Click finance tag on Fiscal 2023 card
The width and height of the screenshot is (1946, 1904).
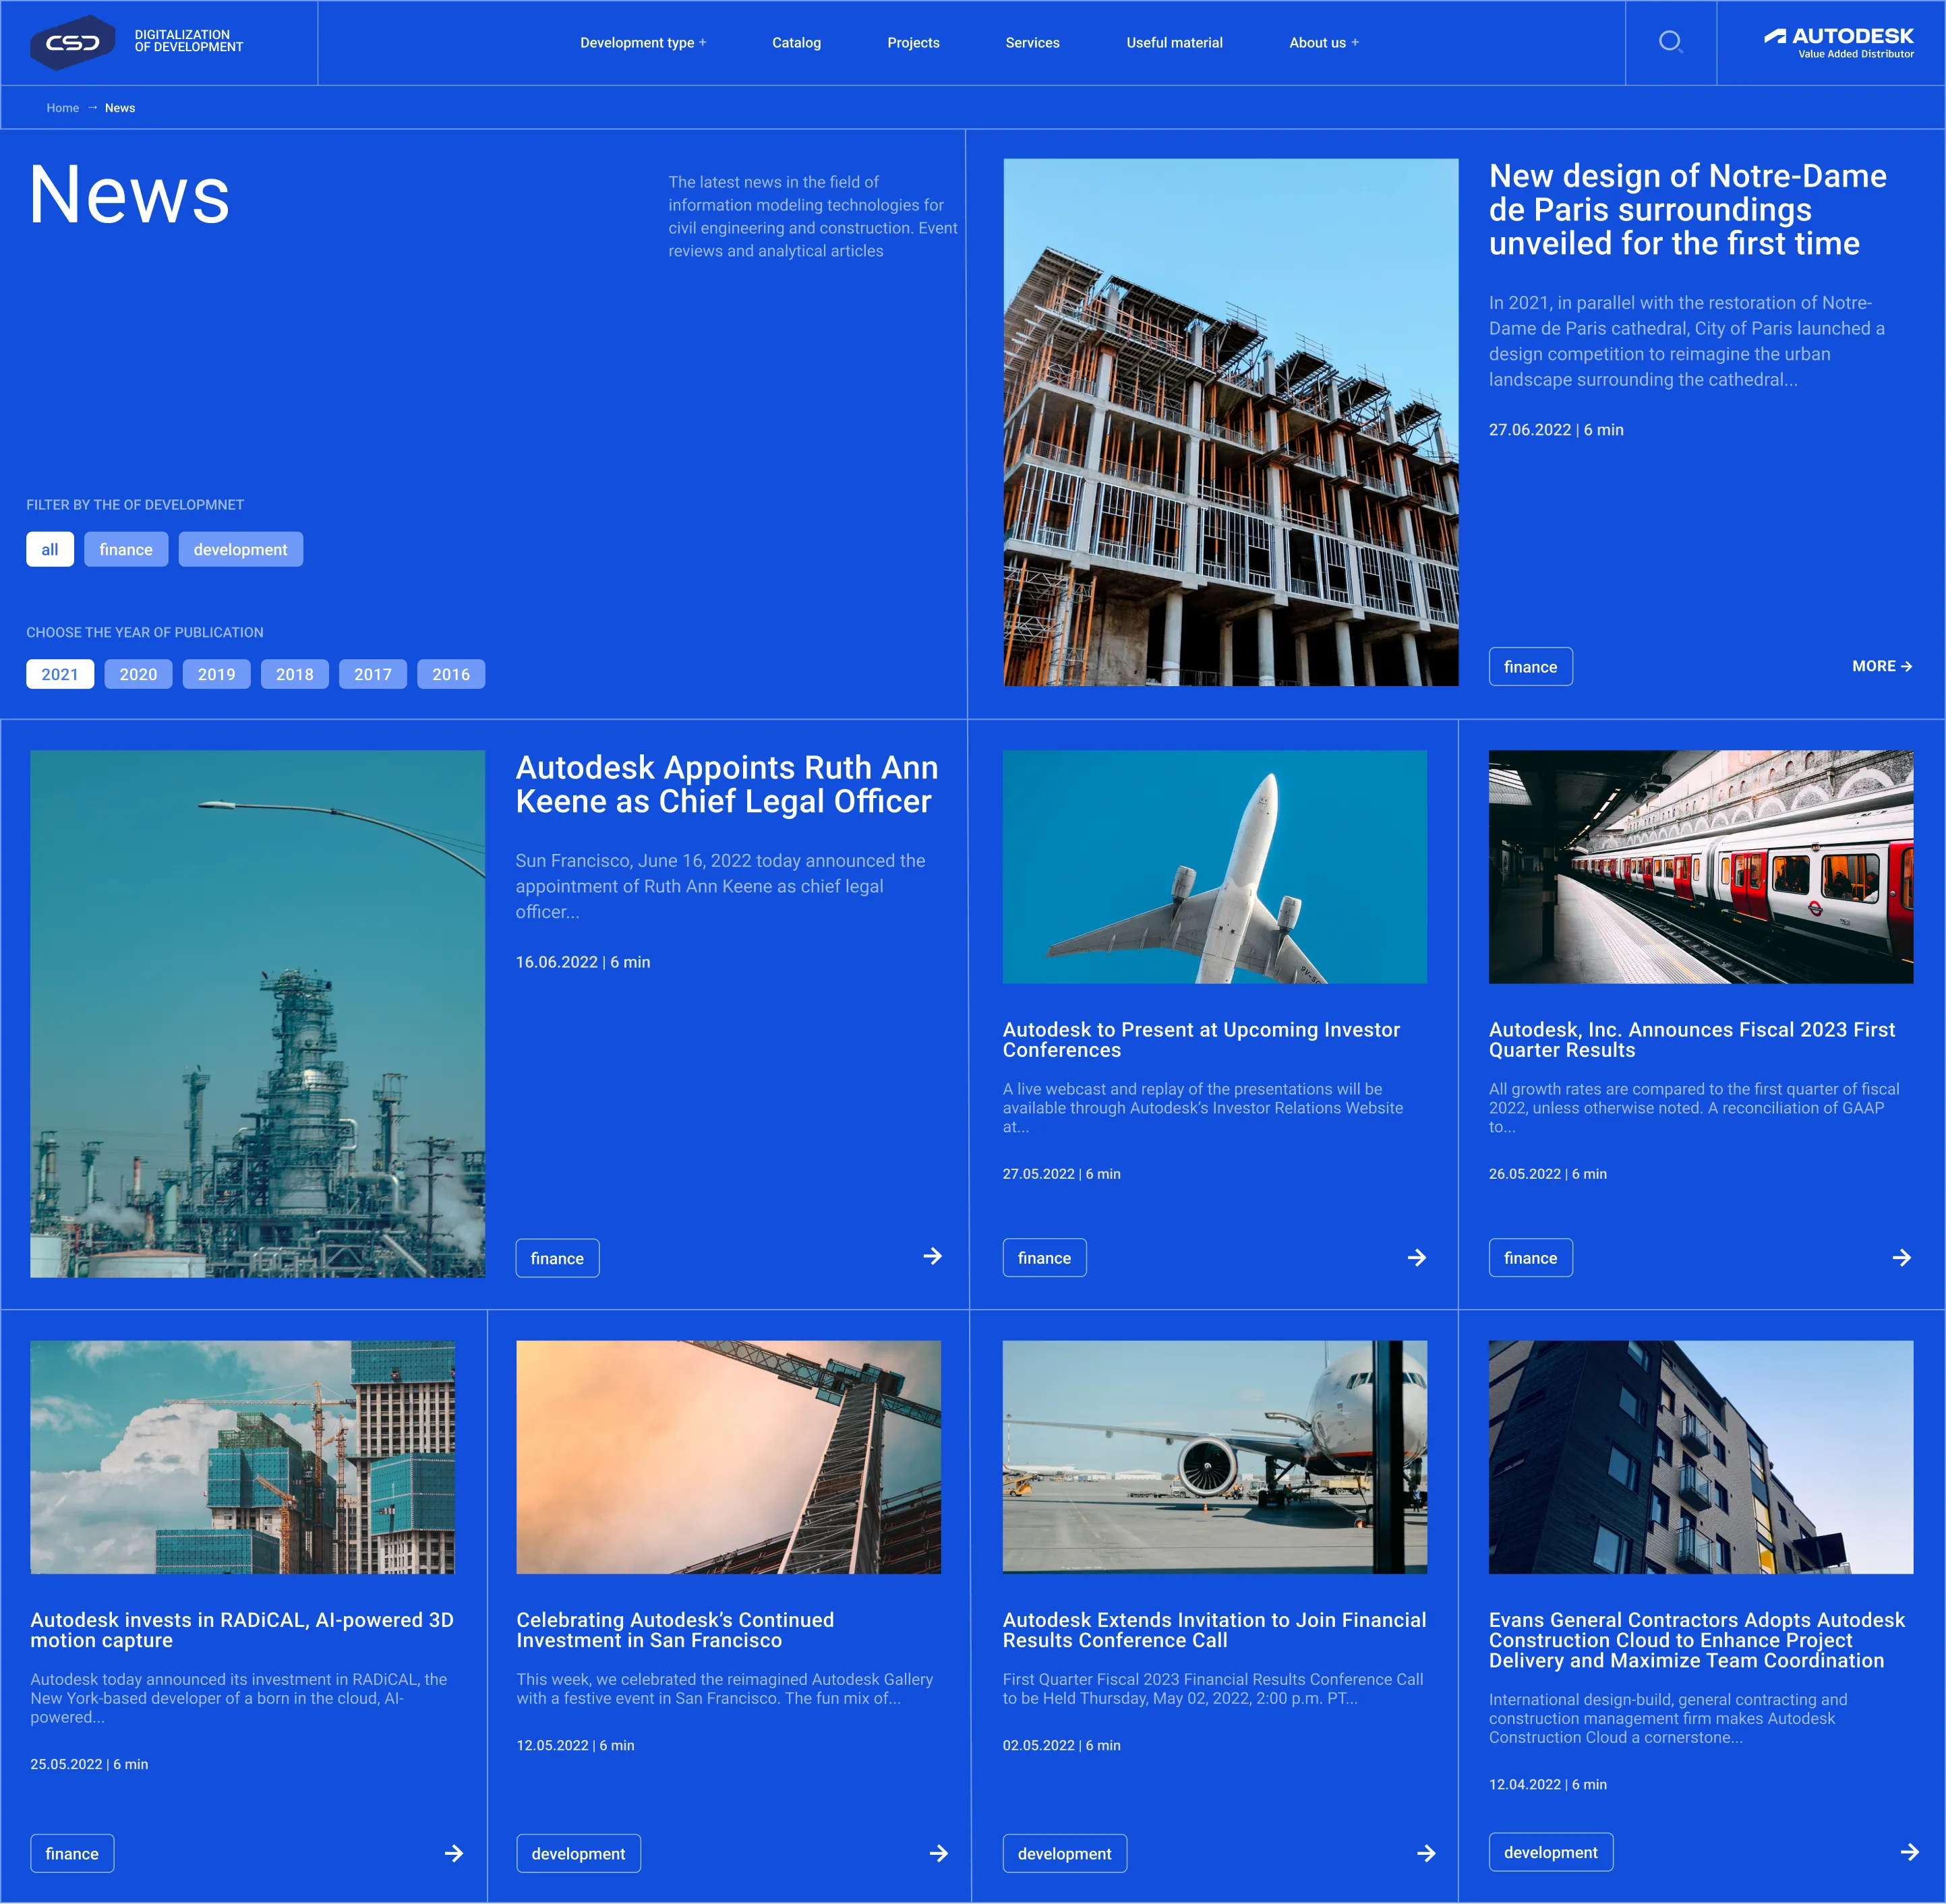pos(1531,1258)
